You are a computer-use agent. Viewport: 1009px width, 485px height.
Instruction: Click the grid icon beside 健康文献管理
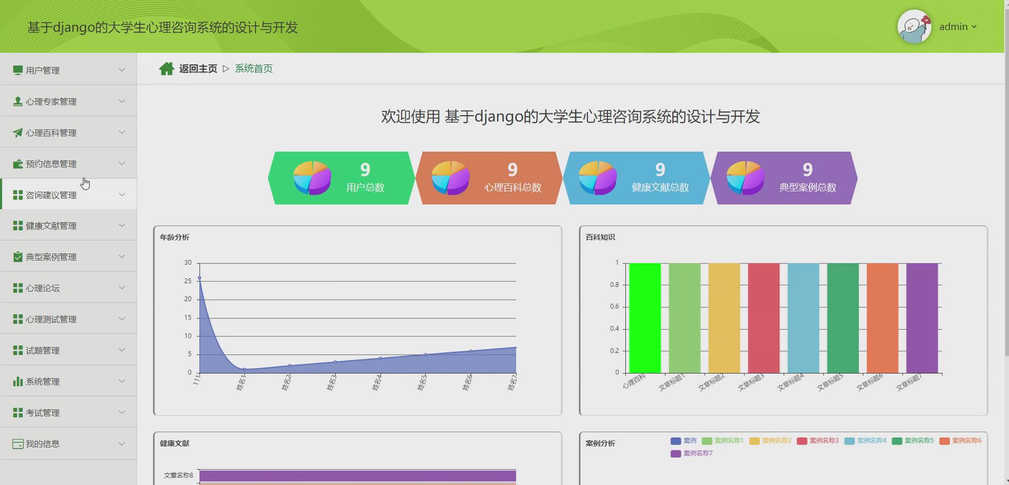18,226
